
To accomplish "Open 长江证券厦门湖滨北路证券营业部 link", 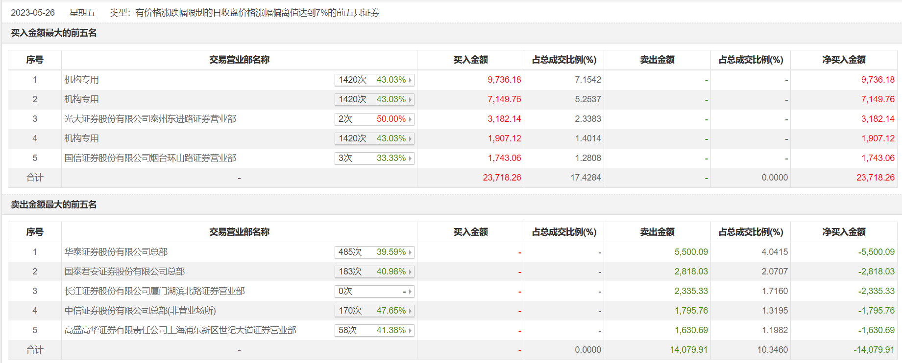I will (154, 291).
